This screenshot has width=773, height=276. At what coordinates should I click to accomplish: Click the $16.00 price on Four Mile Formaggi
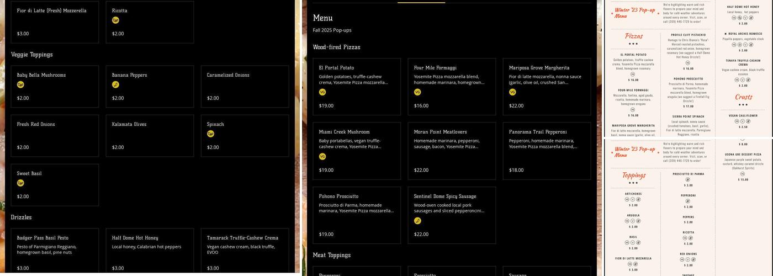[421, 106]
